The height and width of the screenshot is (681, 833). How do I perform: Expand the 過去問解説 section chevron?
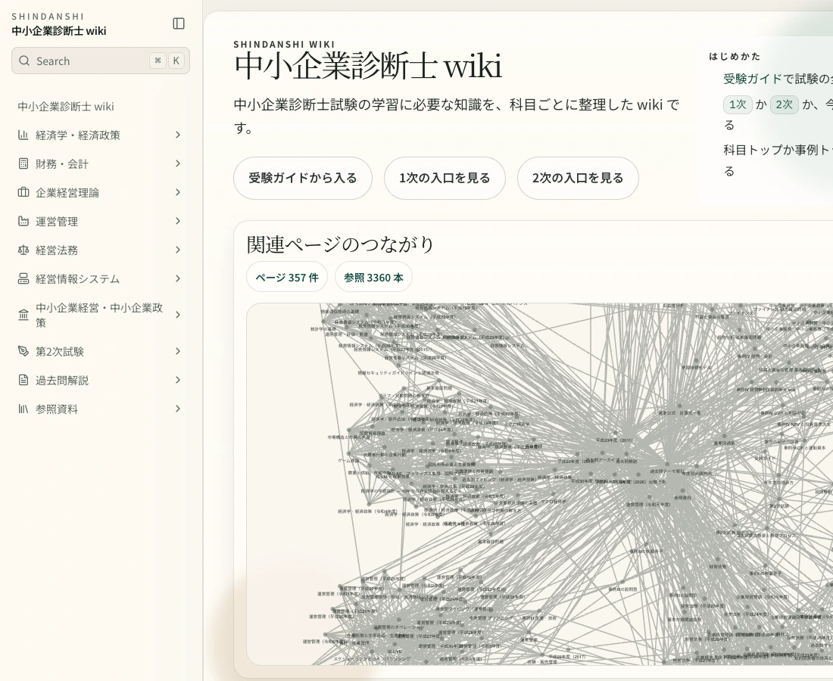[178, 380]
